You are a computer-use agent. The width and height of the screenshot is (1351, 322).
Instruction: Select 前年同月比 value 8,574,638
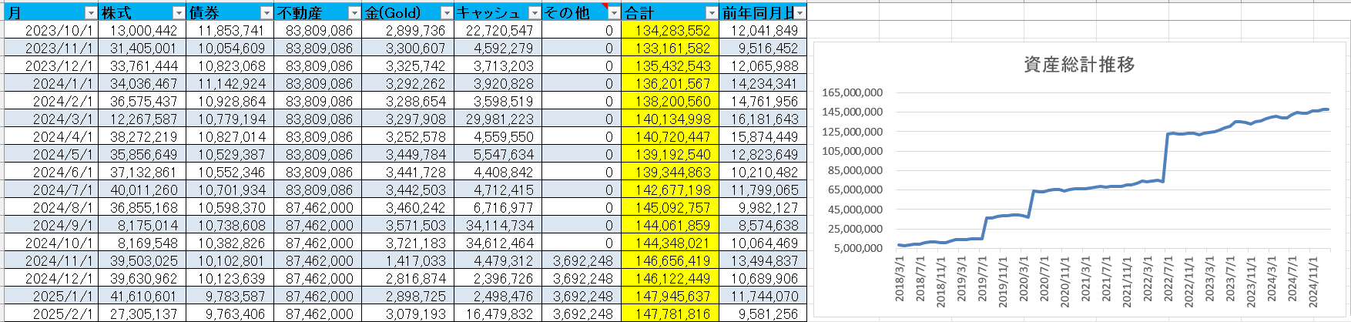pyautogui.click(x=763, y=226)
